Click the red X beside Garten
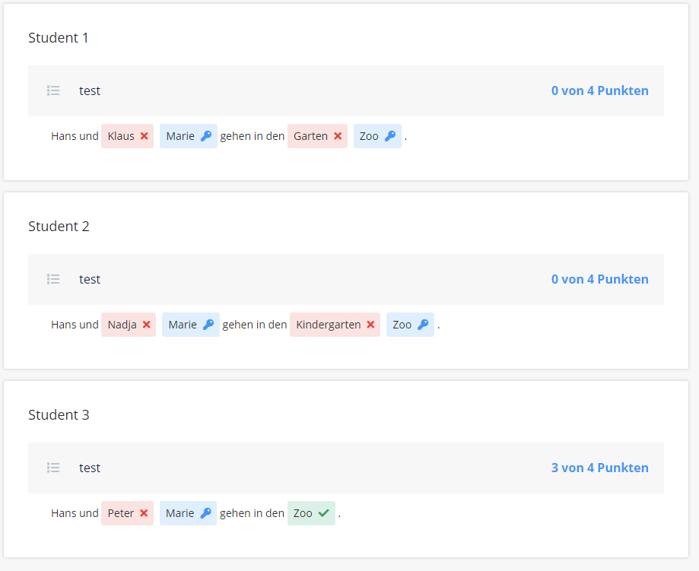 338,136
